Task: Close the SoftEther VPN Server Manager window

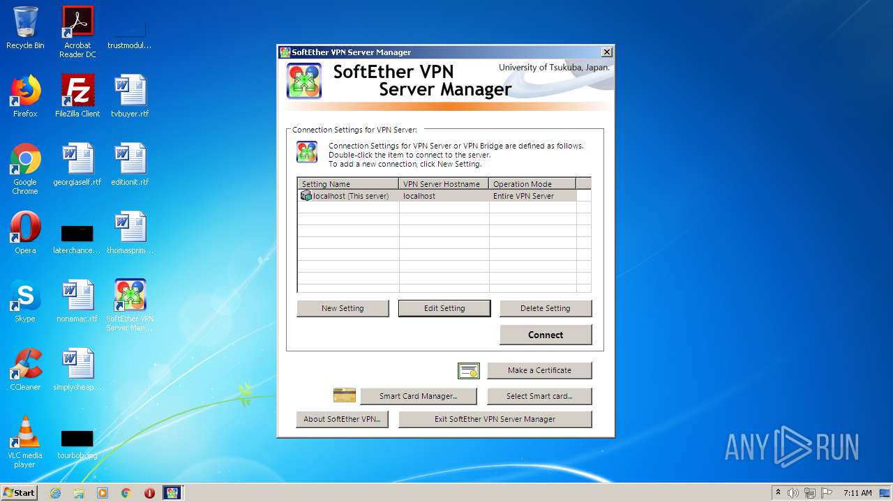Action: pyautogui.click(x=607, y=52)
